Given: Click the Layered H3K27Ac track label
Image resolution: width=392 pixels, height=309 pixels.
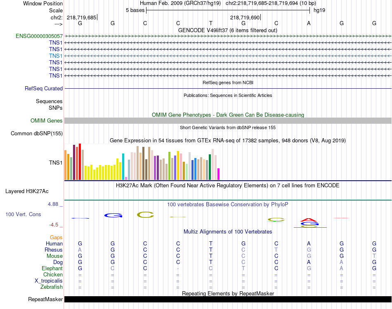Looking at the screenshot, I should point(27,191).
